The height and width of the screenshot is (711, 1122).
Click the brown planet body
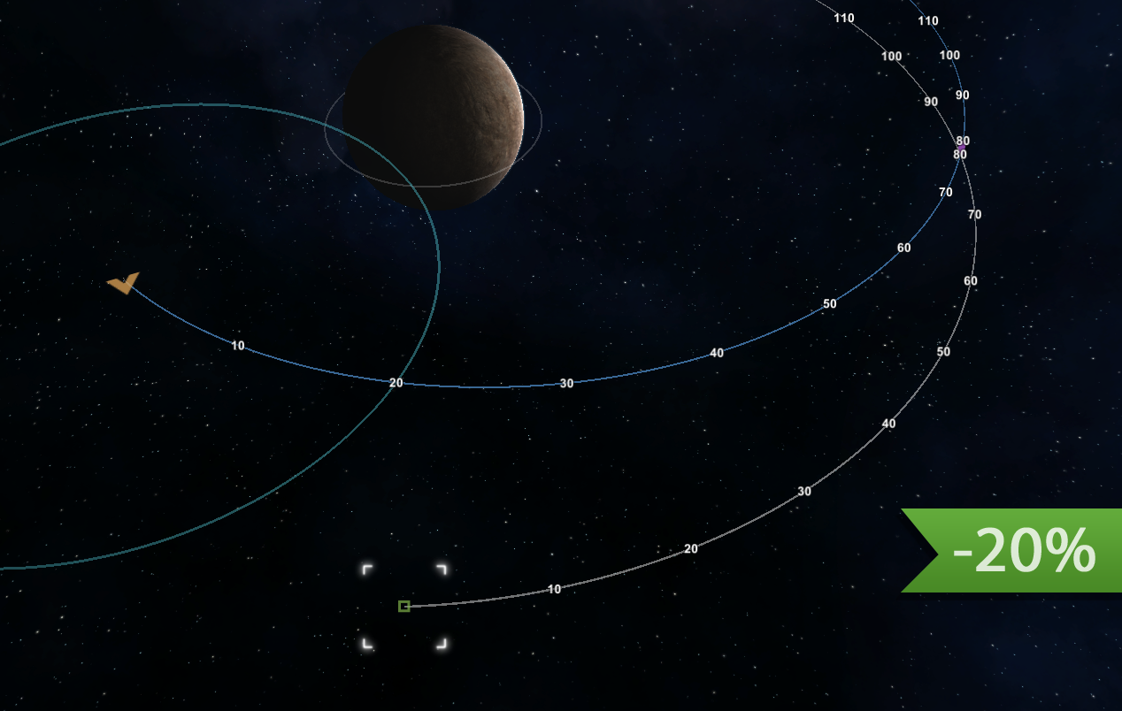[x=433, y=115]
